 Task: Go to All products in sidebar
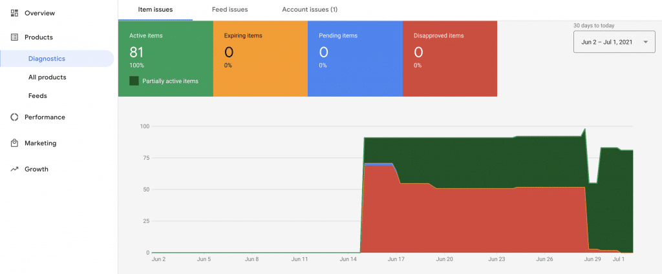click(x=47, y=77)
